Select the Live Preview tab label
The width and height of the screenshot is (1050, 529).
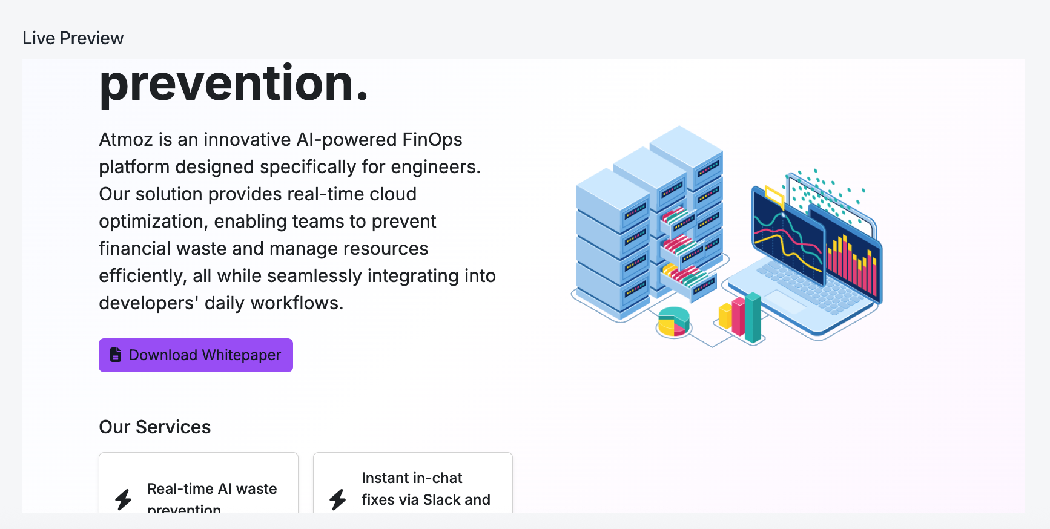[x=73, y=38]
